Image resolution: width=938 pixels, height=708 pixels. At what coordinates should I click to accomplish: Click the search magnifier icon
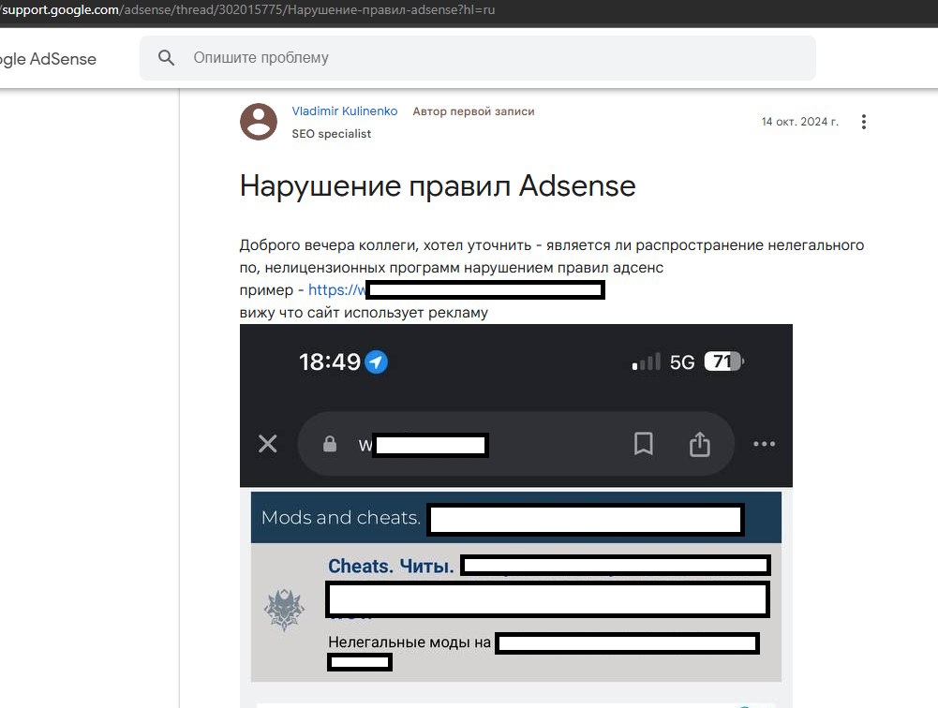tap(167, 58)
